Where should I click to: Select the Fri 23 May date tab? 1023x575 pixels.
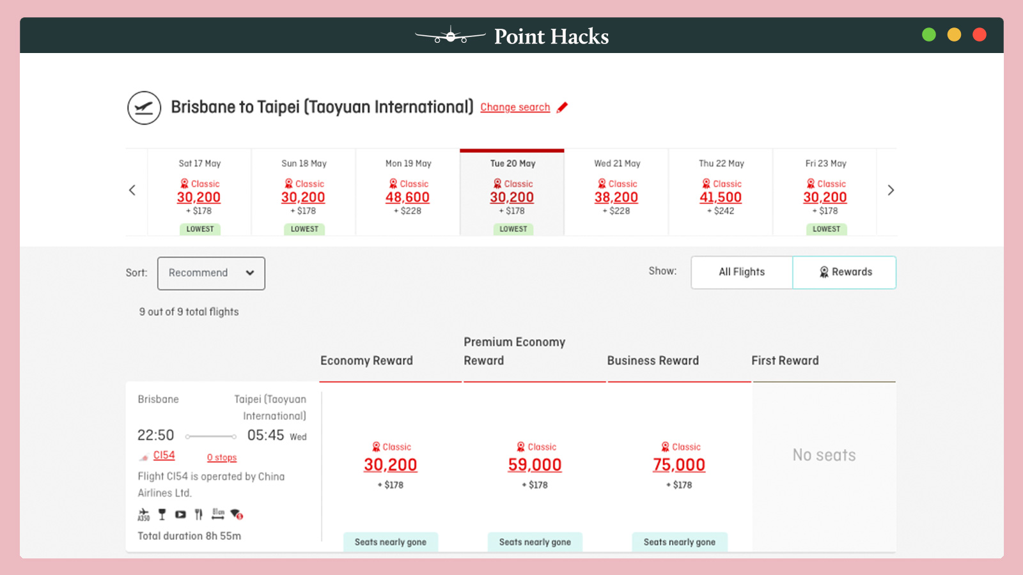[x=825, y=193]
